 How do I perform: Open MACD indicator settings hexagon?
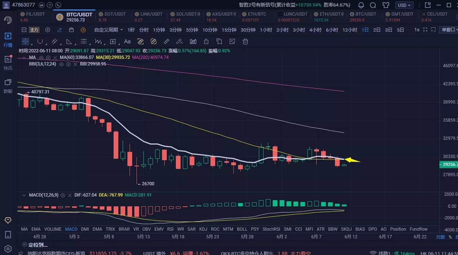pos(63,195)
